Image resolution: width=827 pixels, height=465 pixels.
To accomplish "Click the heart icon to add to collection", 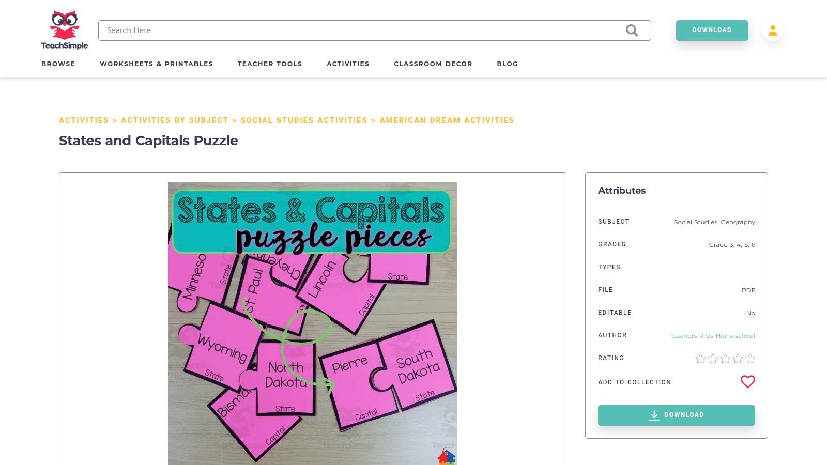I will click(747, 382).
